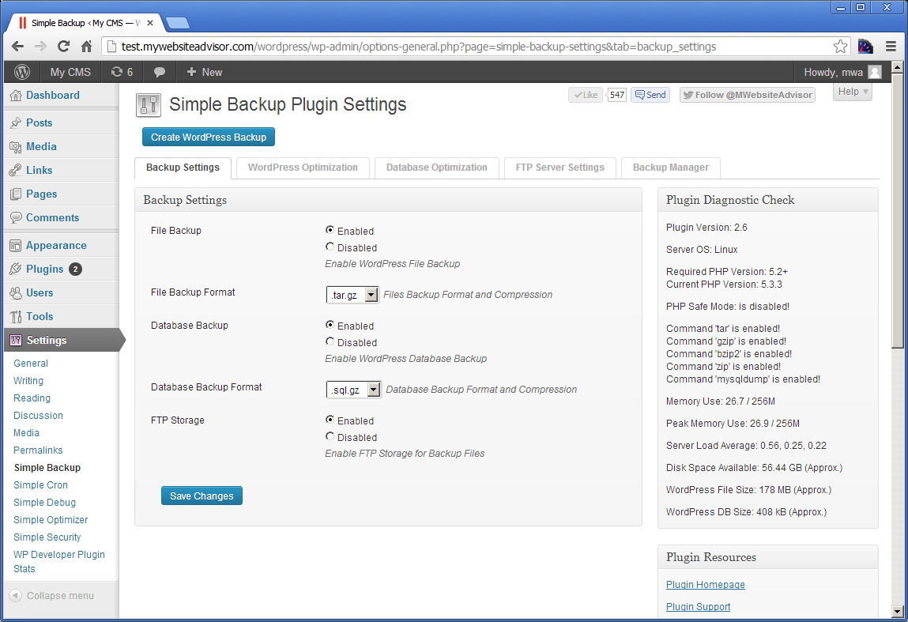
Task: Open Pages in the admin sidebar
Action: click(x=41, y=194)
